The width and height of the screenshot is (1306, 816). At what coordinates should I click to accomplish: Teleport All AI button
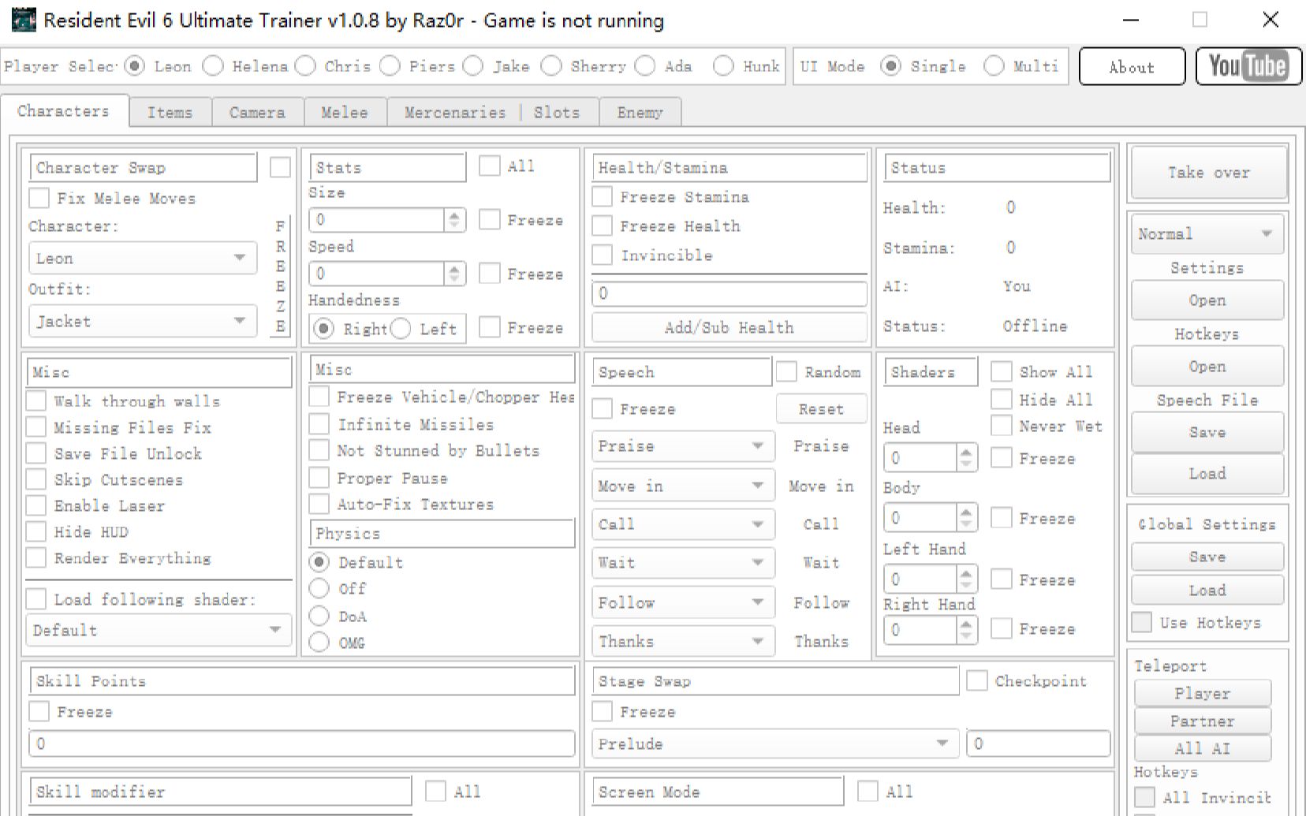coord(1202,748)
